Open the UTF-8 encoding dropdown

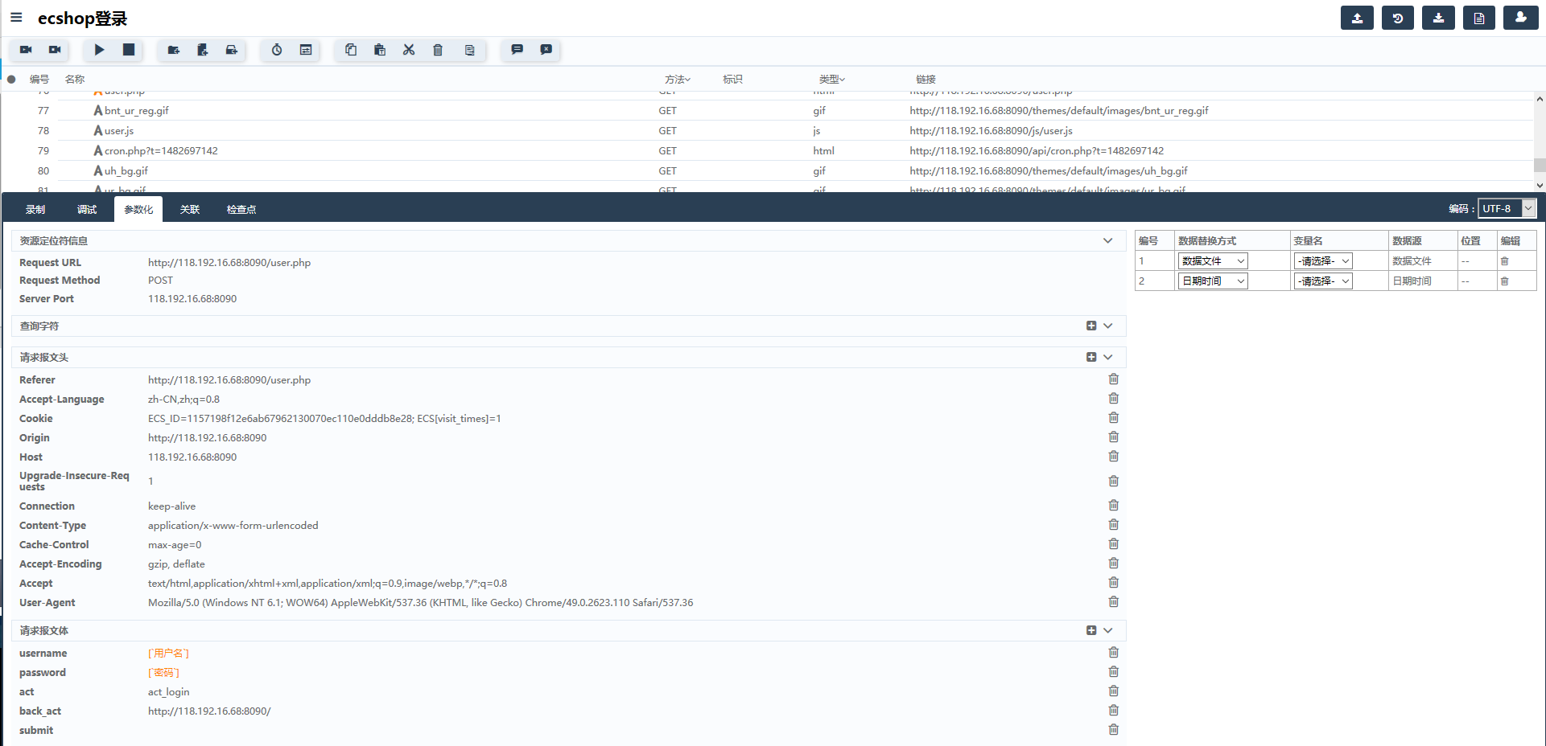[1507, 208]
